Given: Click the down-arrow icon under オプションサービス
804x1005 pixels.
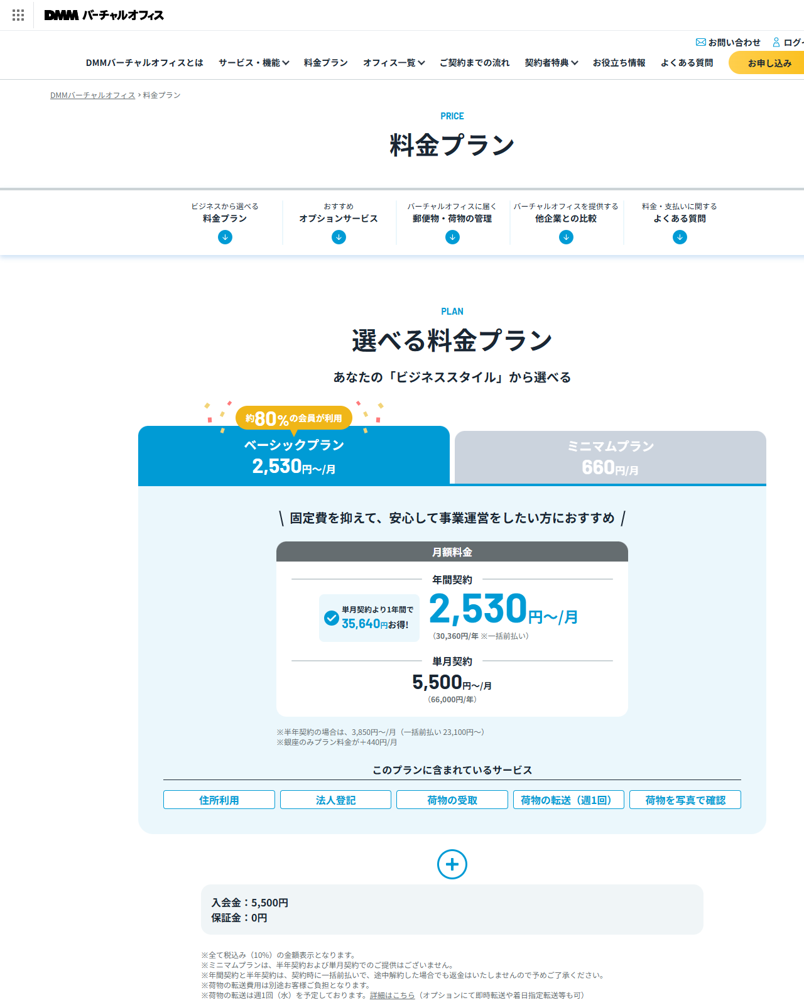Looking at the screenshot, I should click(x=339, y=237).
